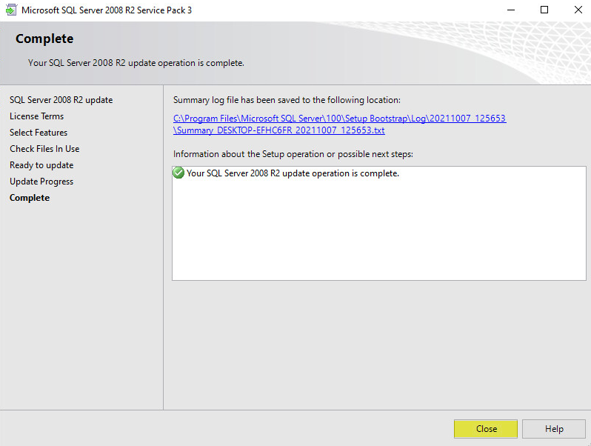The height and width of the screenshot is (446, 591).
Task: Maximize the Service Pack 3 window
Action: point(544,10)
